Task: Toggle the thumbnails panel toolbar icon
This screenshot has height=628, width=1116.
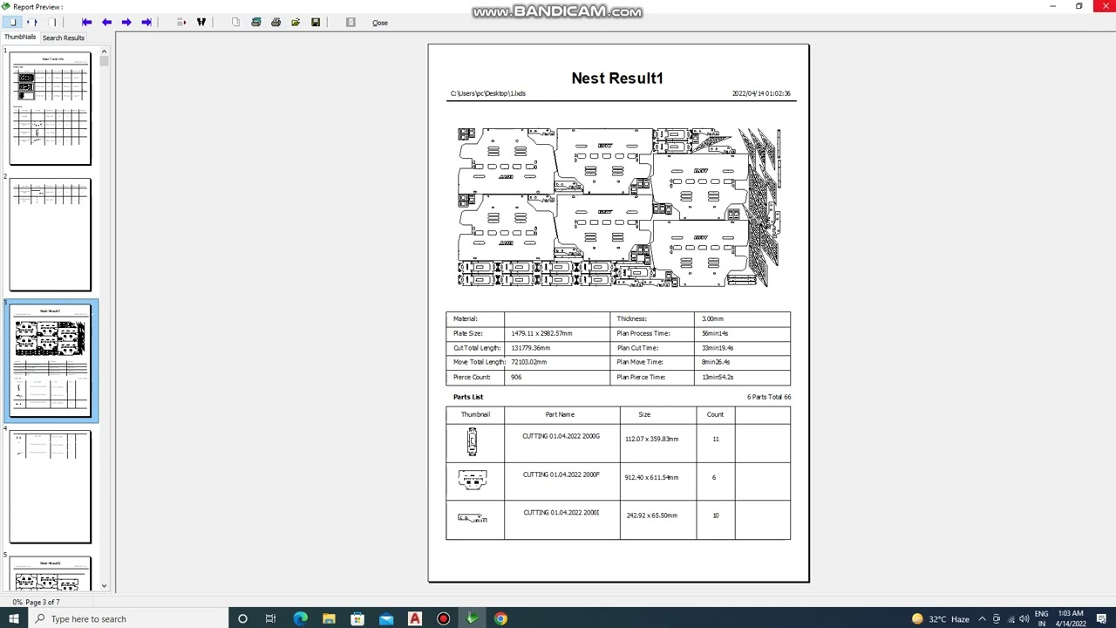Action: coord(13,22)
